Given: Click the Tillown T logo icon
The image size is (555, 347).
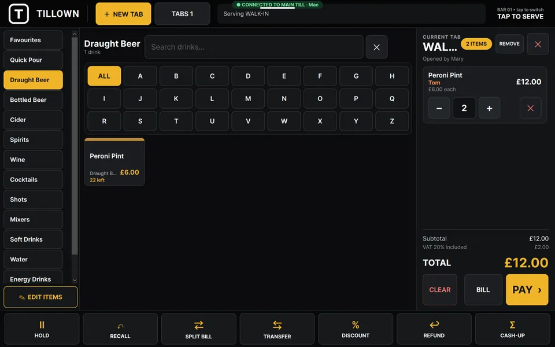Looking at the screenshot, I should [x=18, y=14].
